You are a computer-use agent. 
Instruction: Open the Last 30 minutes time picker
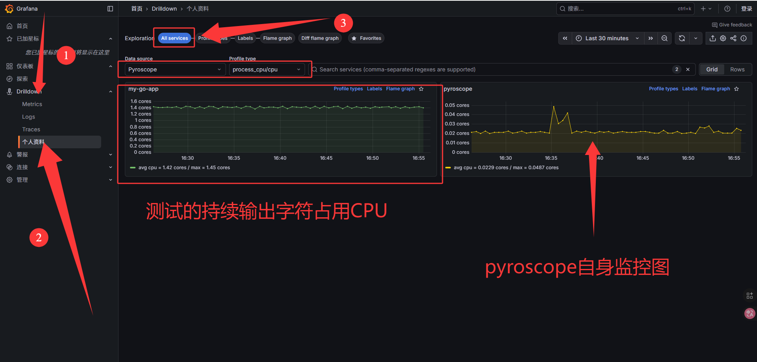coord(607,38)
